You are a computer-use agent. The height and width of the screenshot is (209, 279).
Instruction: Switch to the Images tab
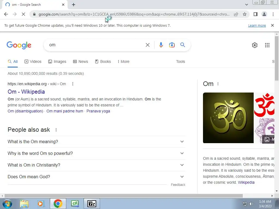[x=57, y=62]
